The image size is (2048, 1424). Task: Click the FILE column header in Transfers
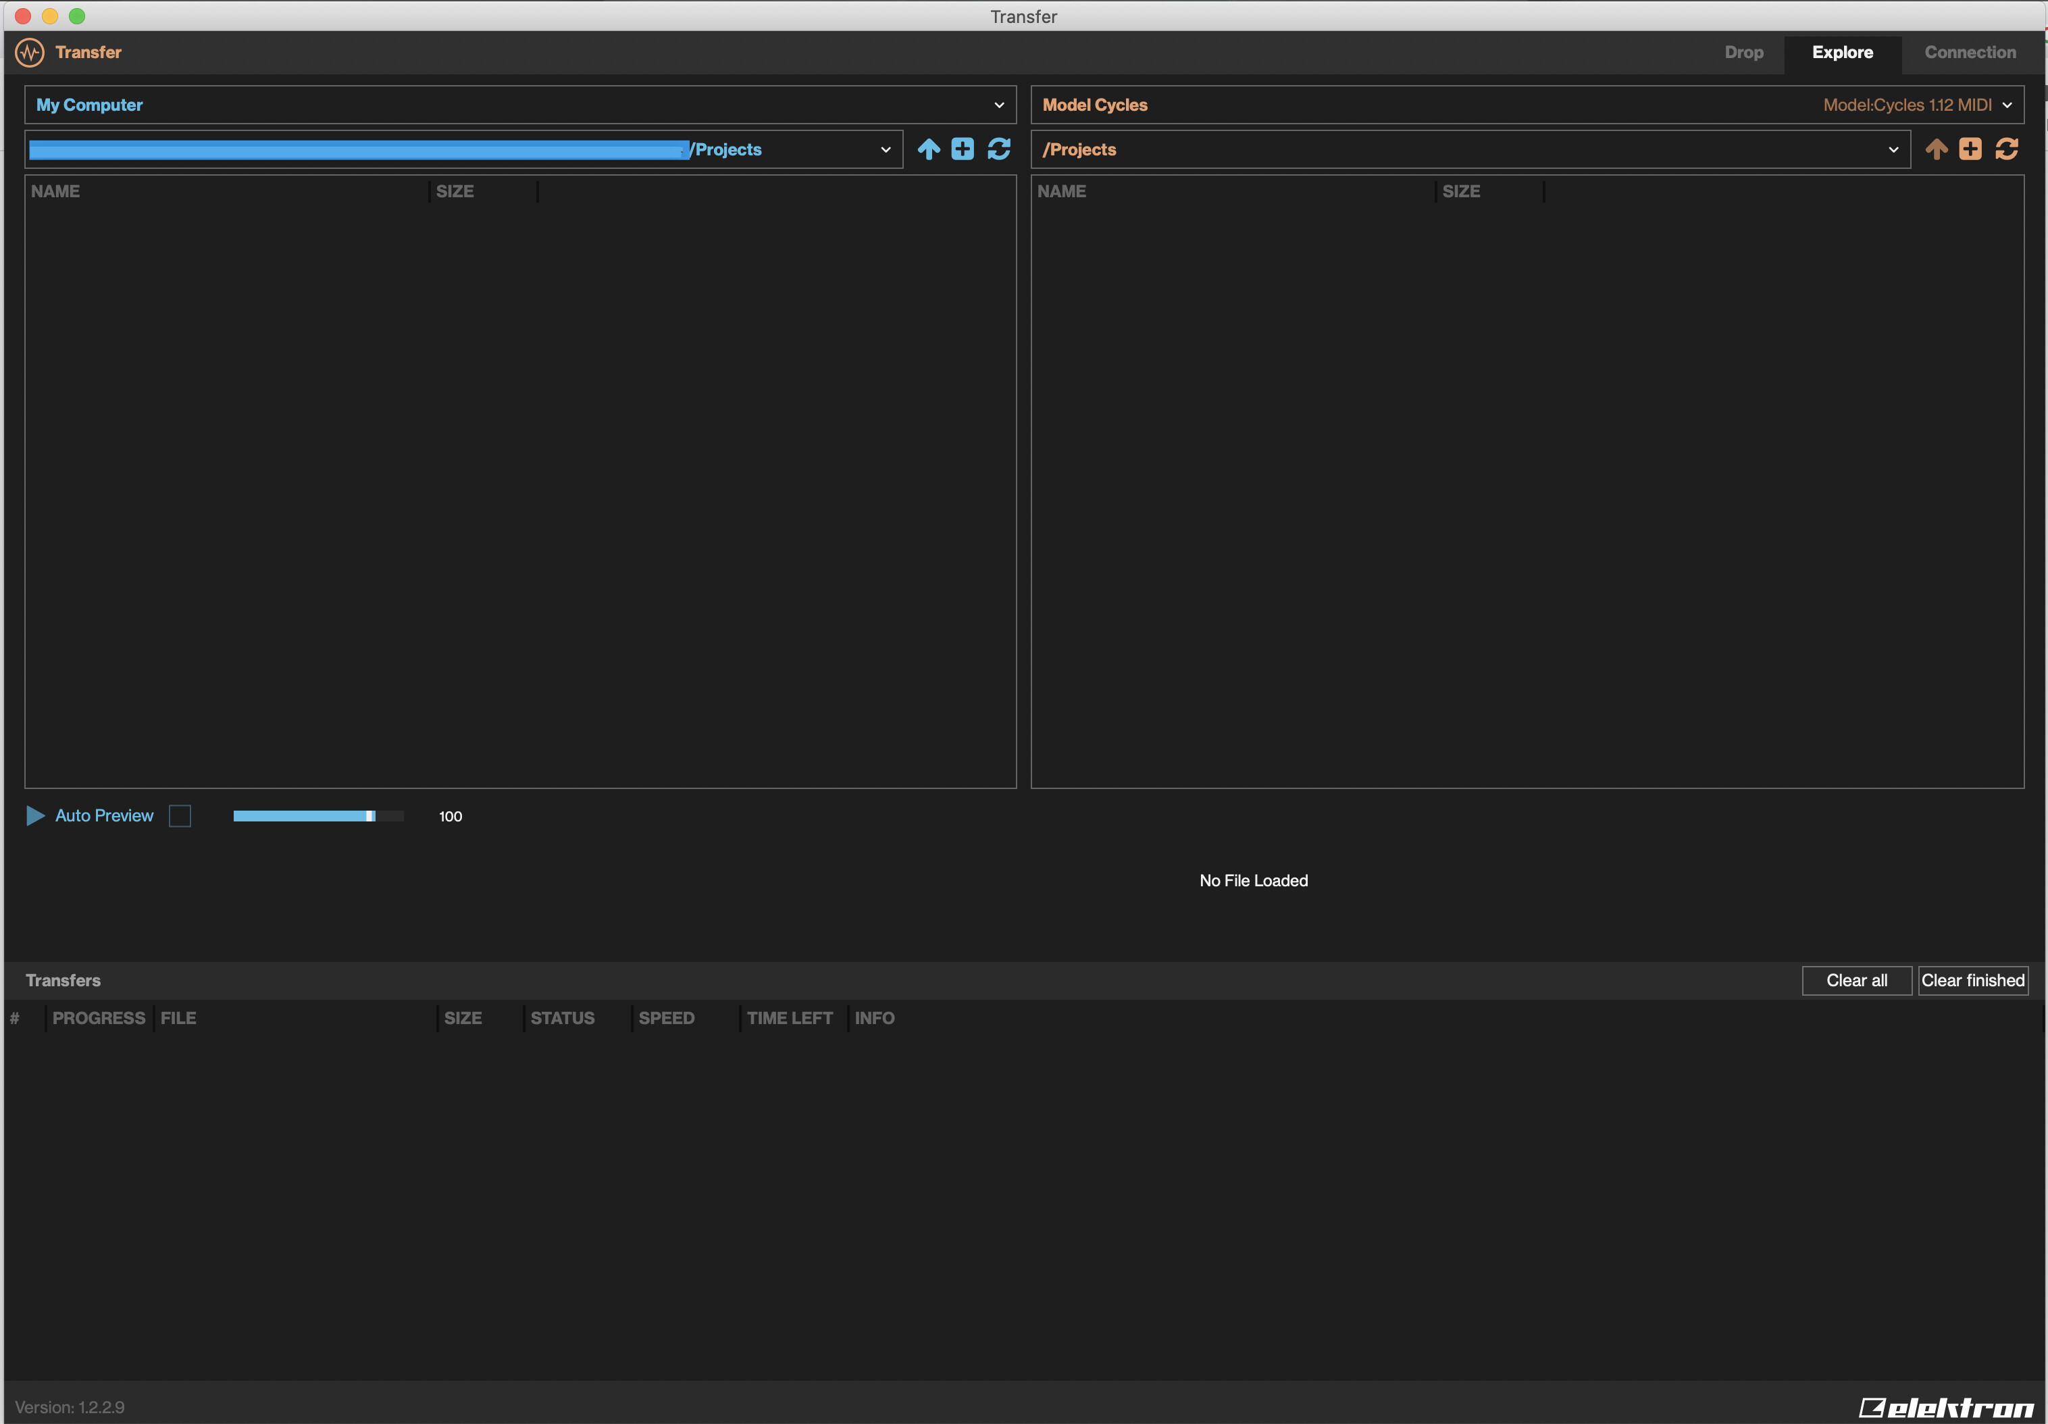(x=178, y=1018)
